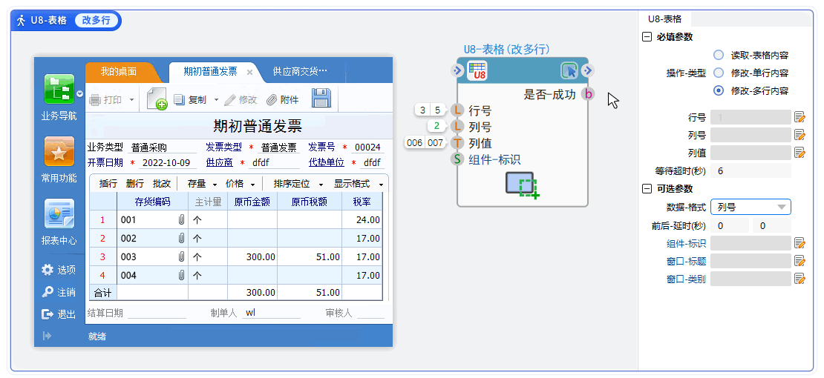The height and width of the screenshot is (378, 824).
Task: Click the 行号 L input port
Action: [457, 110]
